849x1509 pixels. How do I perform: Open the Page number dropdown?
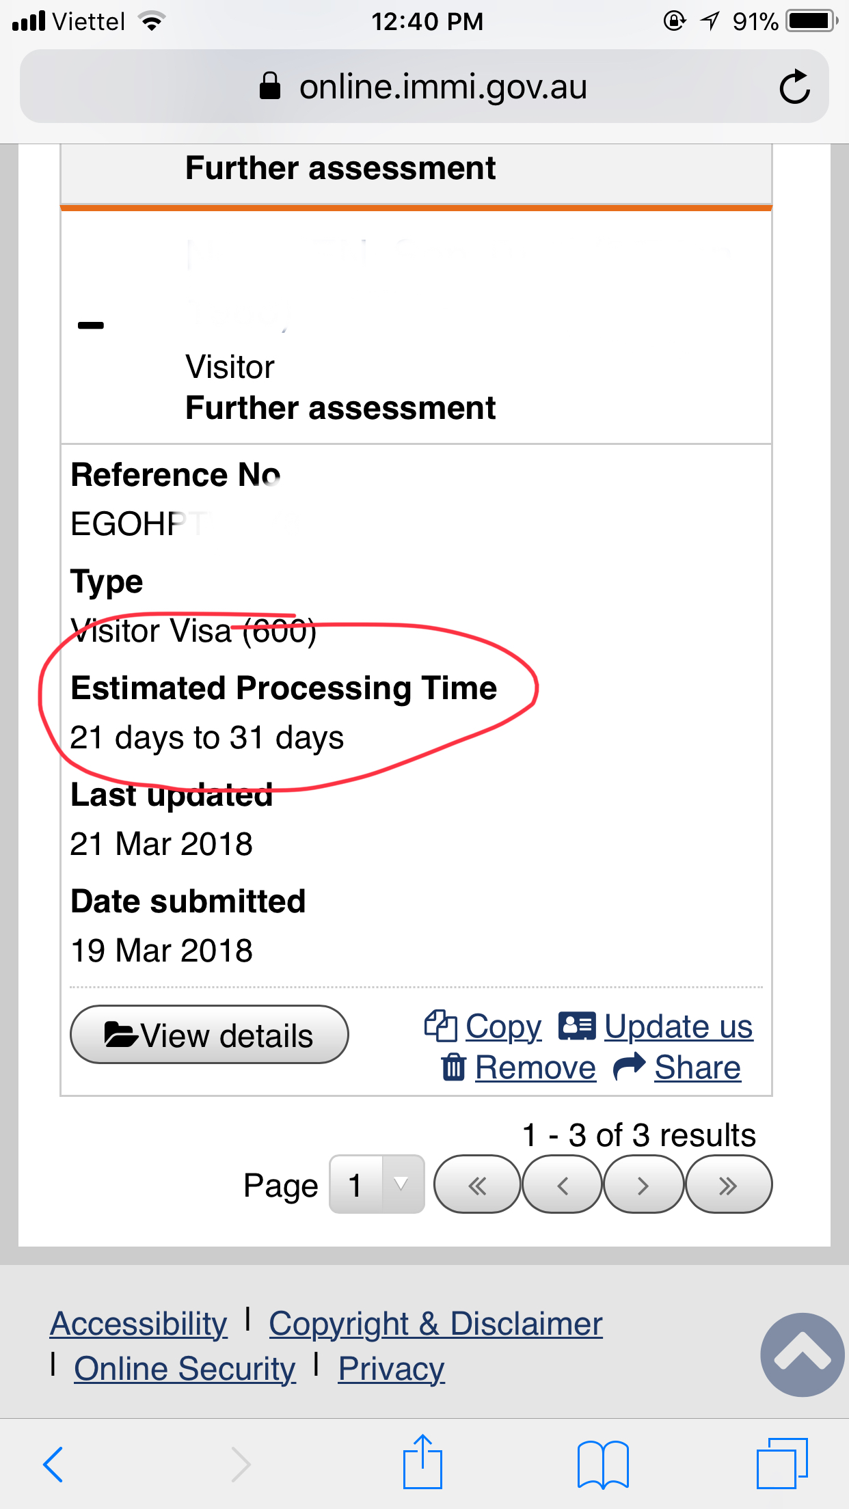(x=377, y=1184)
